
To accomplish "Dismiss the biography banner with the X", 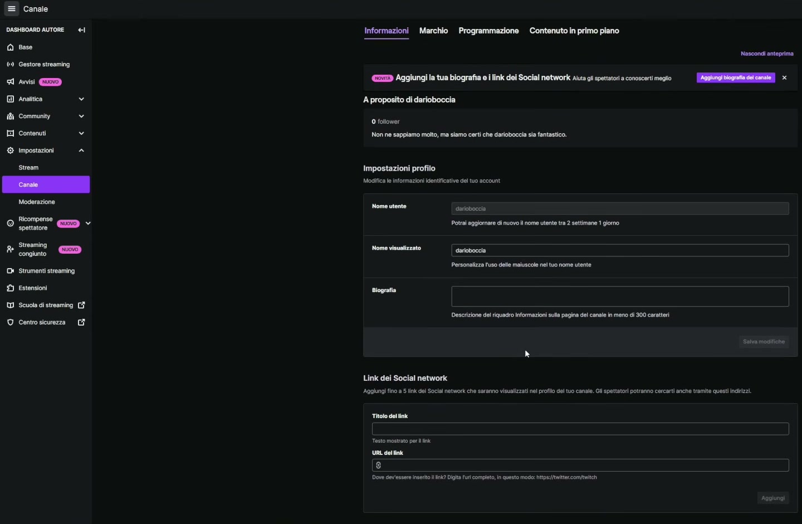I will (784, 78).
